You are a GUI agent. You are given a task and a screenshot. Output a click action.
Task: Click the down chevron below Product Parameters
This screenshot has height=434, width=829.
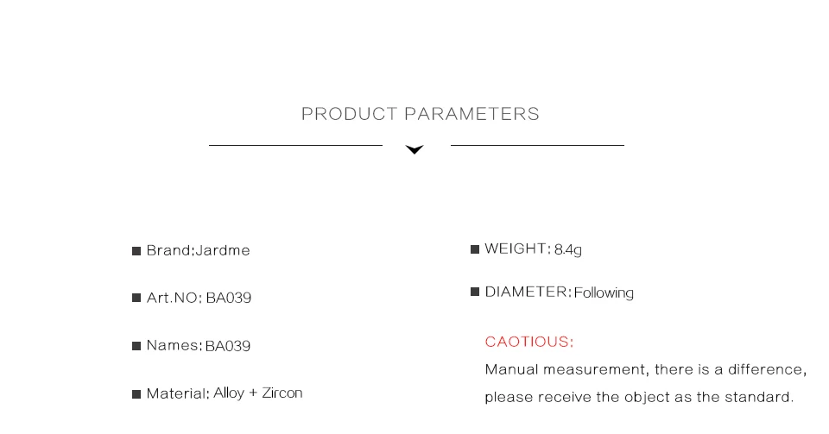(x=414, y=149)
